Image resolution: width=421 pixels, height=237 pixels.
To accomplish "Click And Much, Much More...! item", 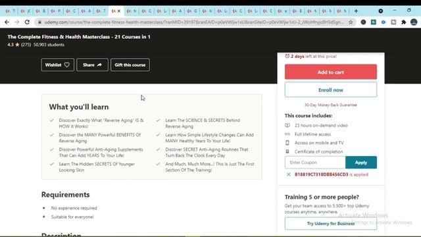I will [210, 167].
